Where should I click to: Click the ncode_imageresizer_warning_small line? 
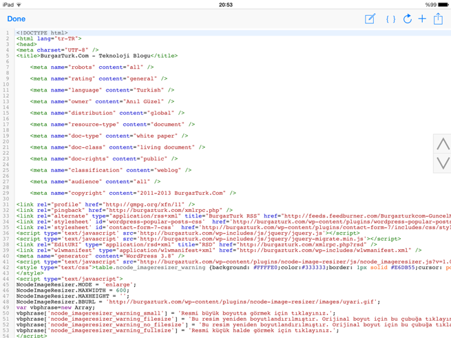[176, 313]
